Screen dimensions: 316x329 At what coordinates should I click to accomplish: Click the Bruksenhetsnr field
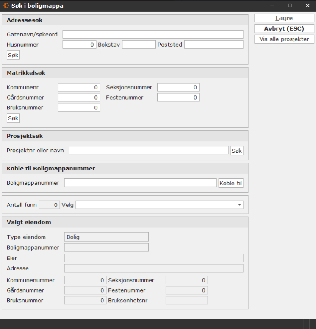click(x=187, y=300)
